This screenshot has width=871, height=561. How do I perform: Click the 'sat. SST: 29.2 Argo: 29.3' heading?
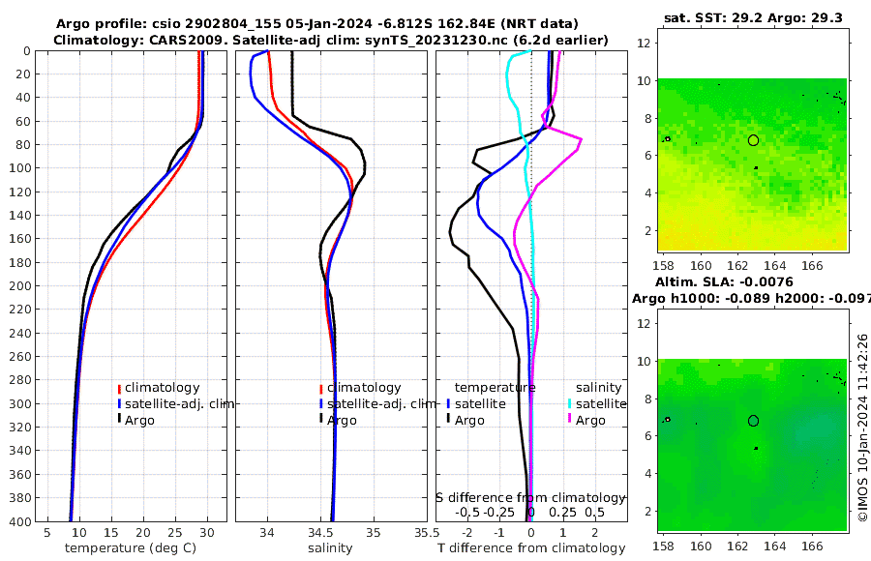pos(753,17)
